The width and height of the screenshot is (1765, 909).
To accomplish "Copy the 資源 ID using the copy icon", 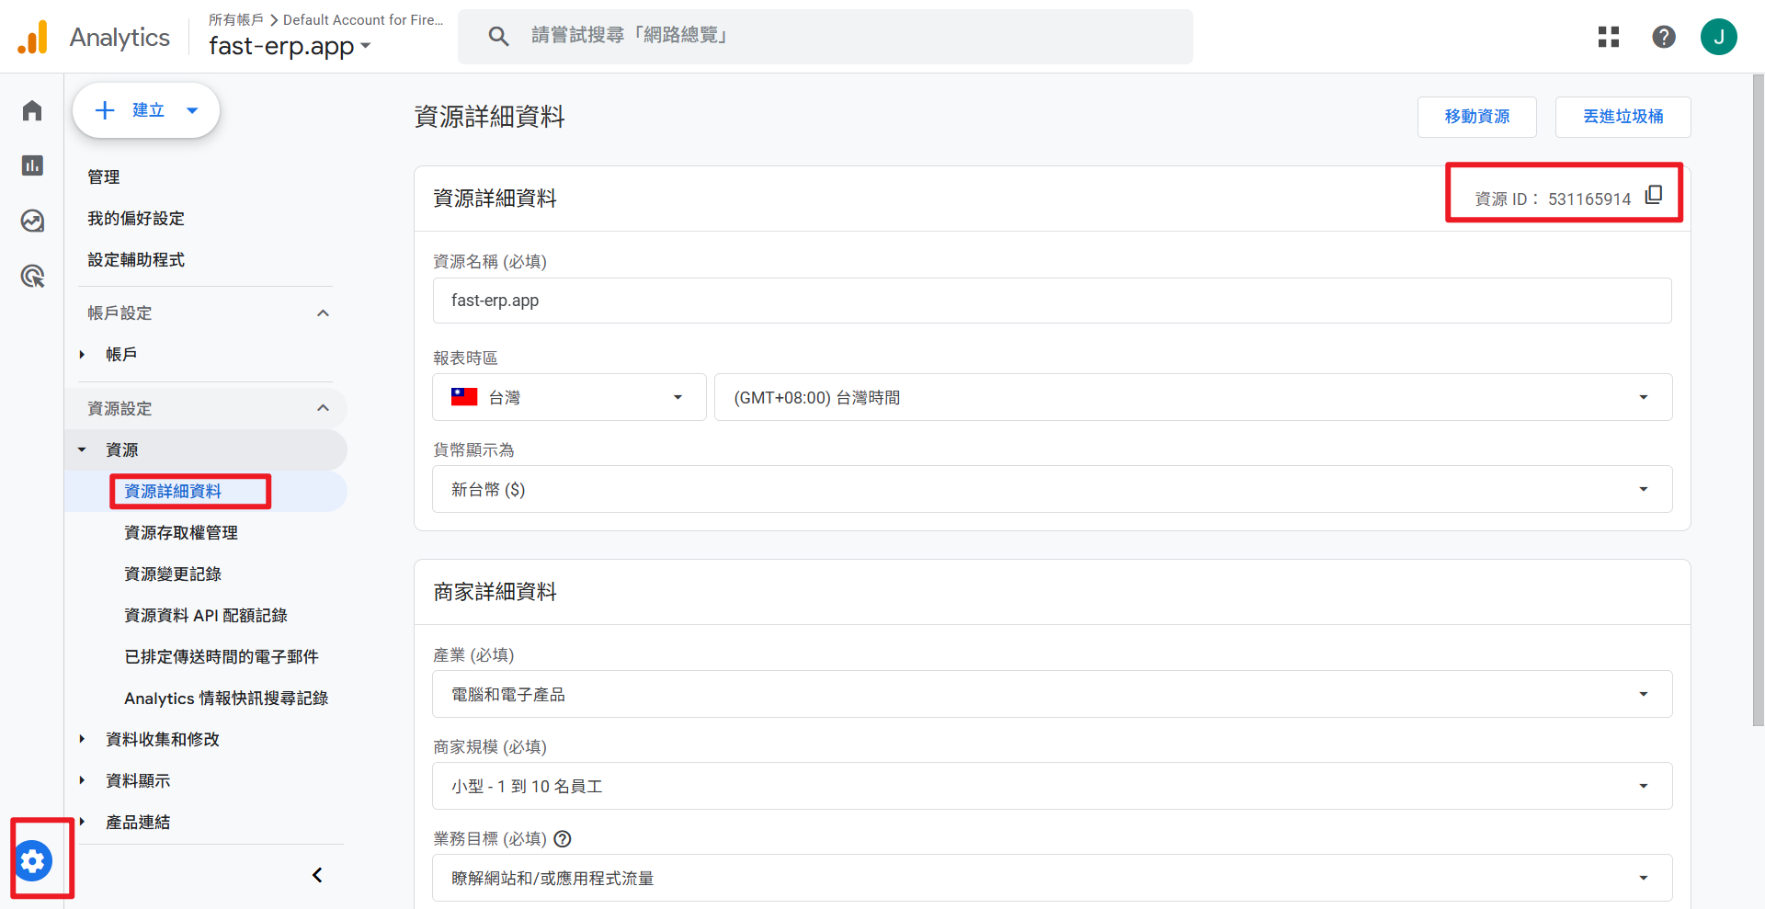I will [x=1654, y=195].
